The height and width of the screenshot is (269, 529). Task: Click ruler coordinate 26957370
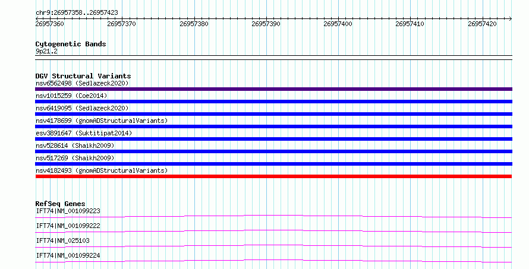[121, 24]
